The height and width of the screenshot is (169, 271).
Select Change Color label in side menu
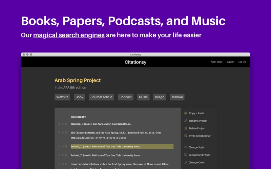tap(196, 163)
